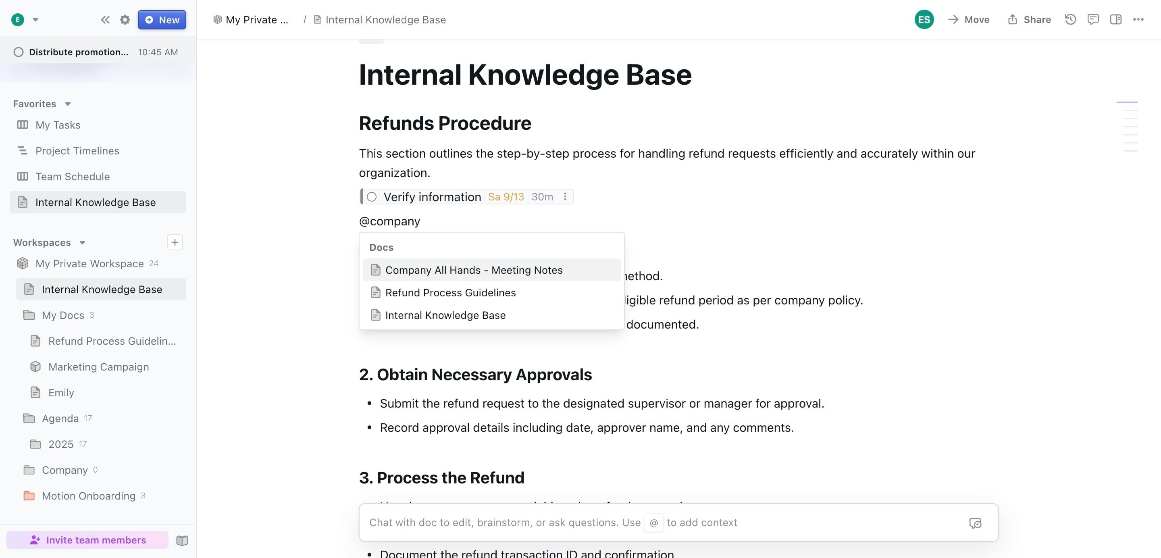
Task: Open settings gear icon
Action: pyautogui.click(x=125, y=20)
